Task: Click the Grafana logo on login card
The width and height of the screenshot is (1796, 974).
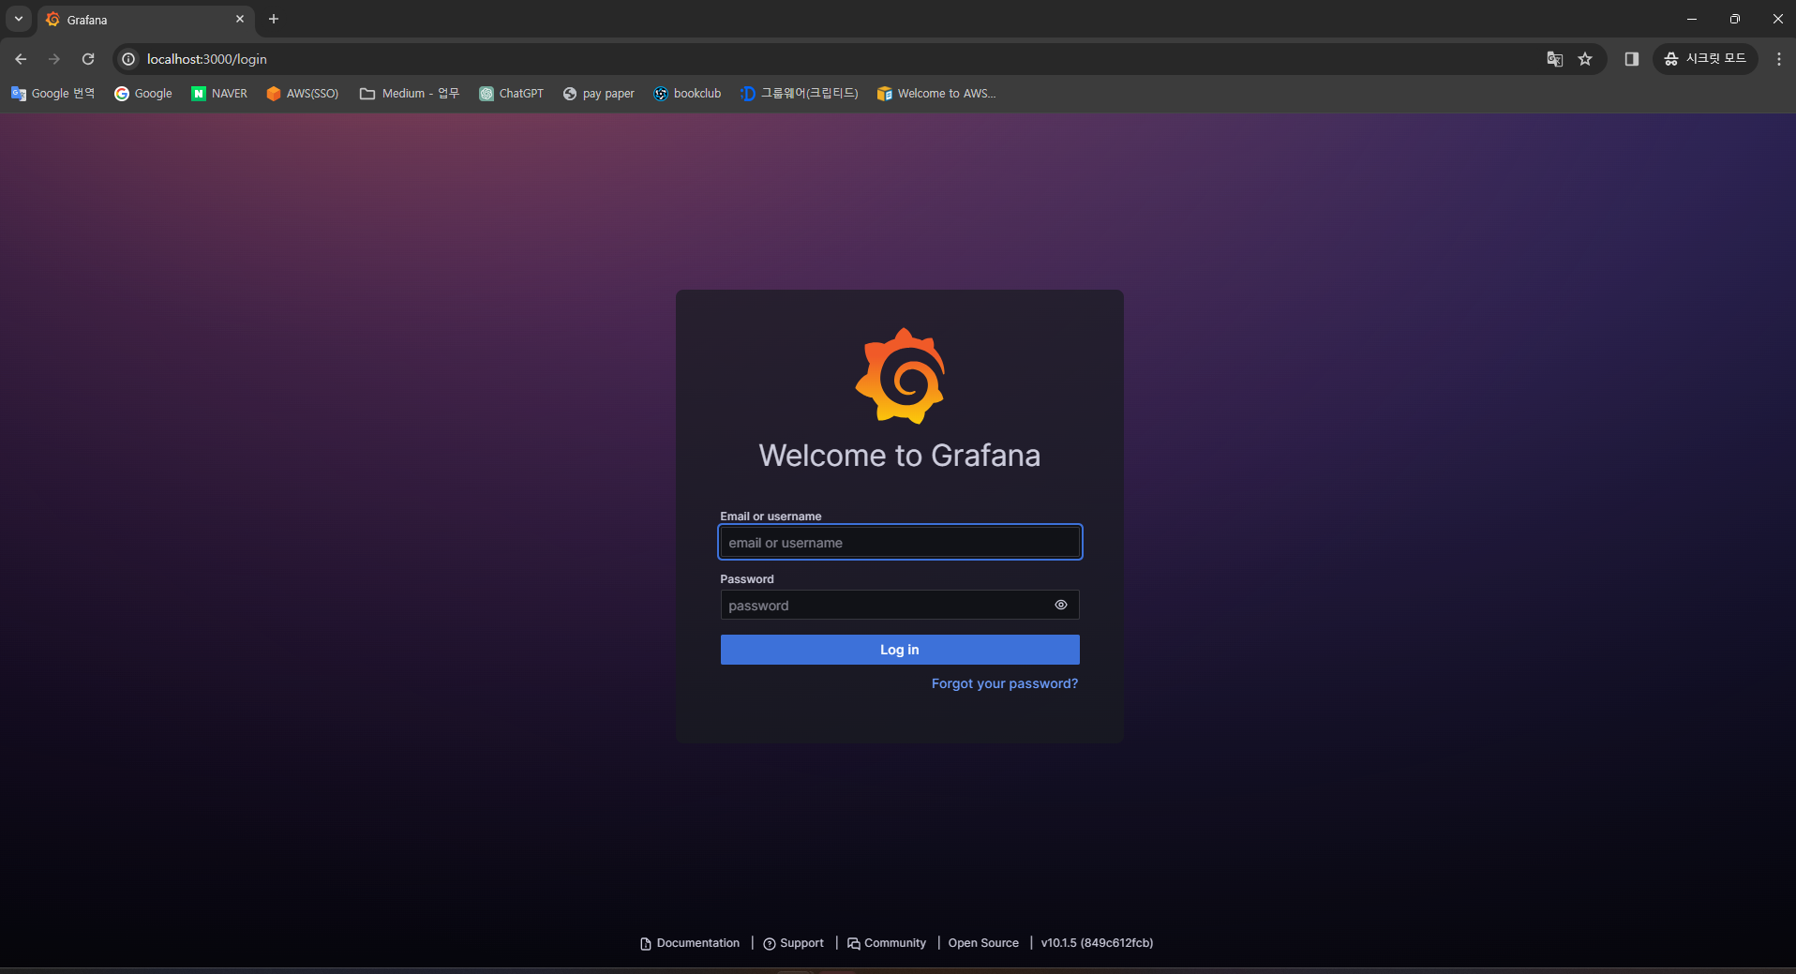Action: [900, 376]
